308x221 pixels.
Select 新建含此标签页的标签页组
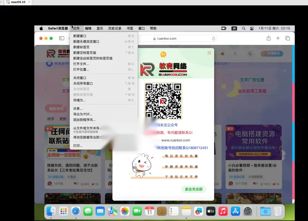tap(104, 58)
